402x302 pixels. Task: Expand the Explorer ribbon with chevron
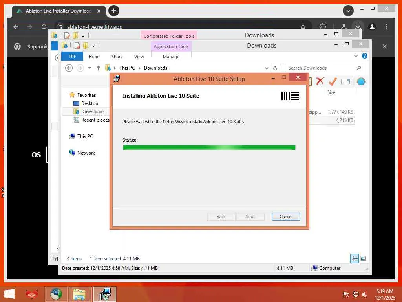356,56
